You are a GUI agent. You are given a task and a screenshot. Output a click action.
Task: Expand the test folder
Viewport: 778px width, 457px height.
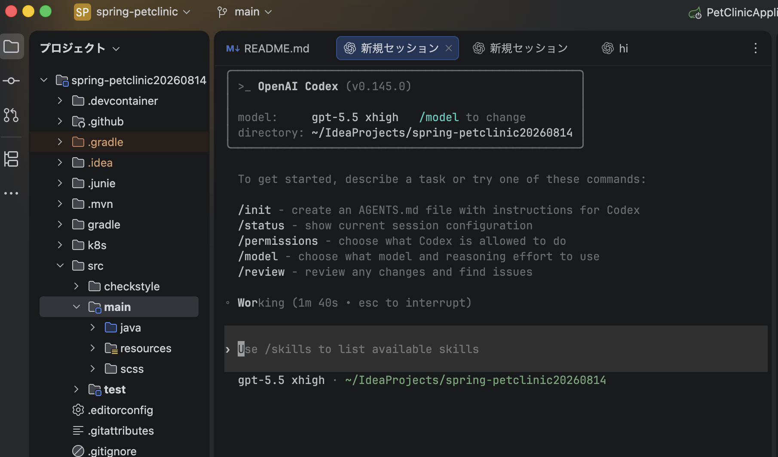(x=77, y=389)
